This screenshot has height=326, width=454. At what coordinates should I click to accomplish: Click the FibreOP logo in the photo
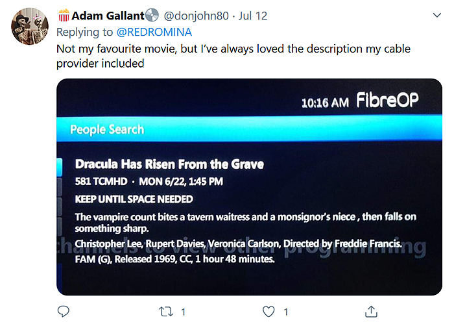(388, 101)
